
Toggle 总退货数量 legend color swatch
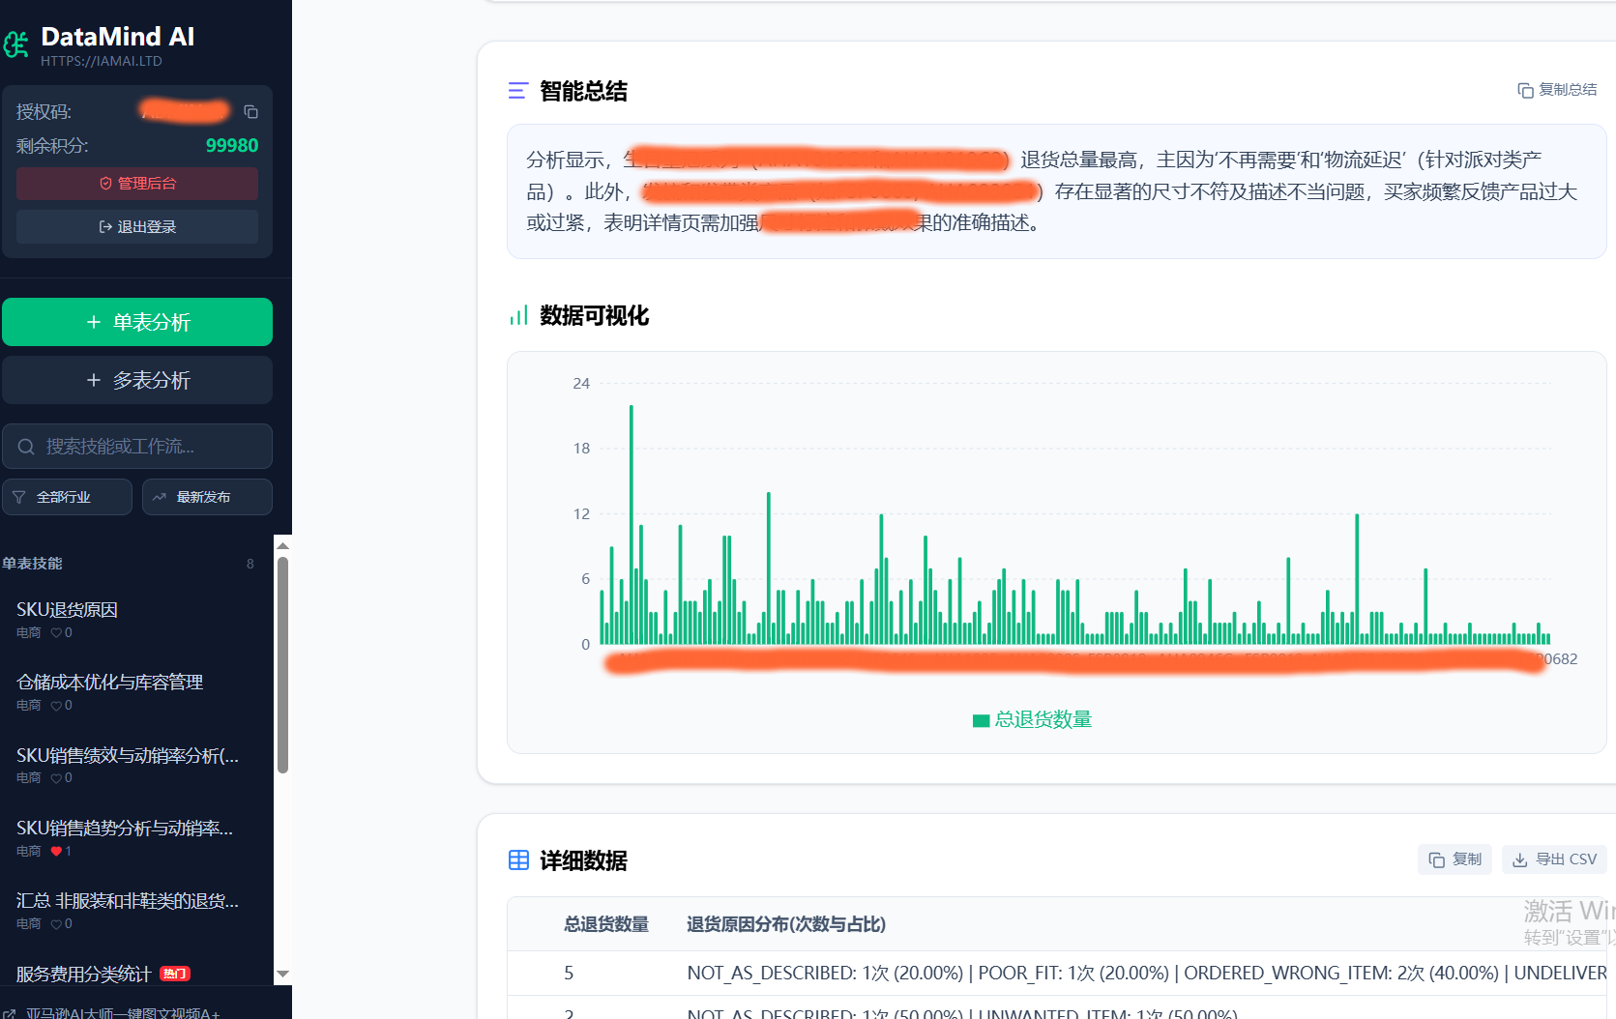(x=981, y=720)
